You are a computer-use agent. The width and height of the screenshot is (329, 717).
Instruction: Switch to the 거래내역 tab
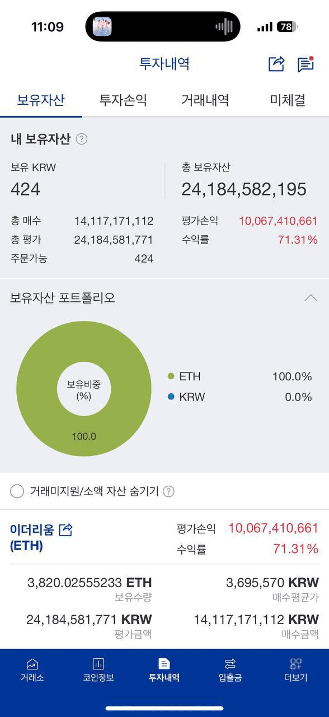[x=205, y=100]
